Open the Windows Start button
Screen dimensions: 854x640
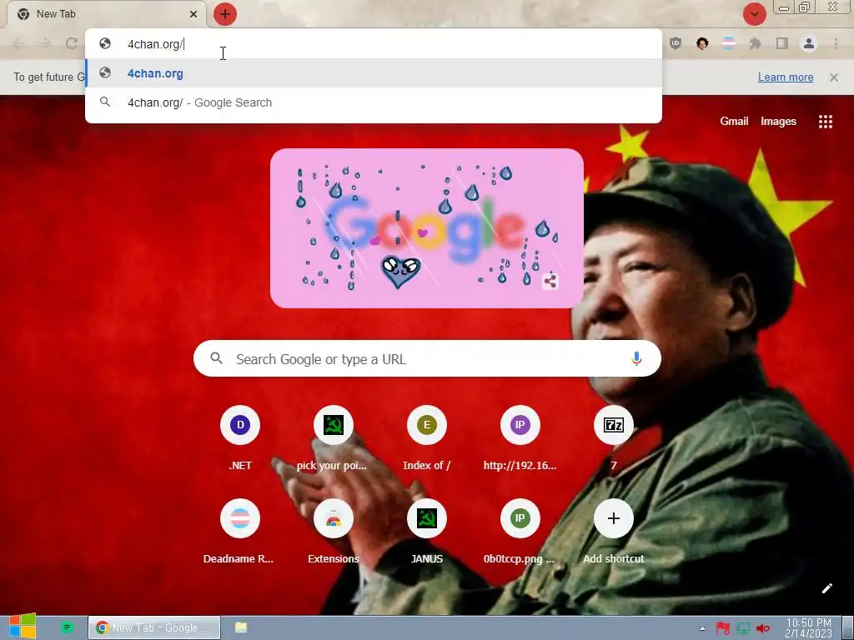22,627
